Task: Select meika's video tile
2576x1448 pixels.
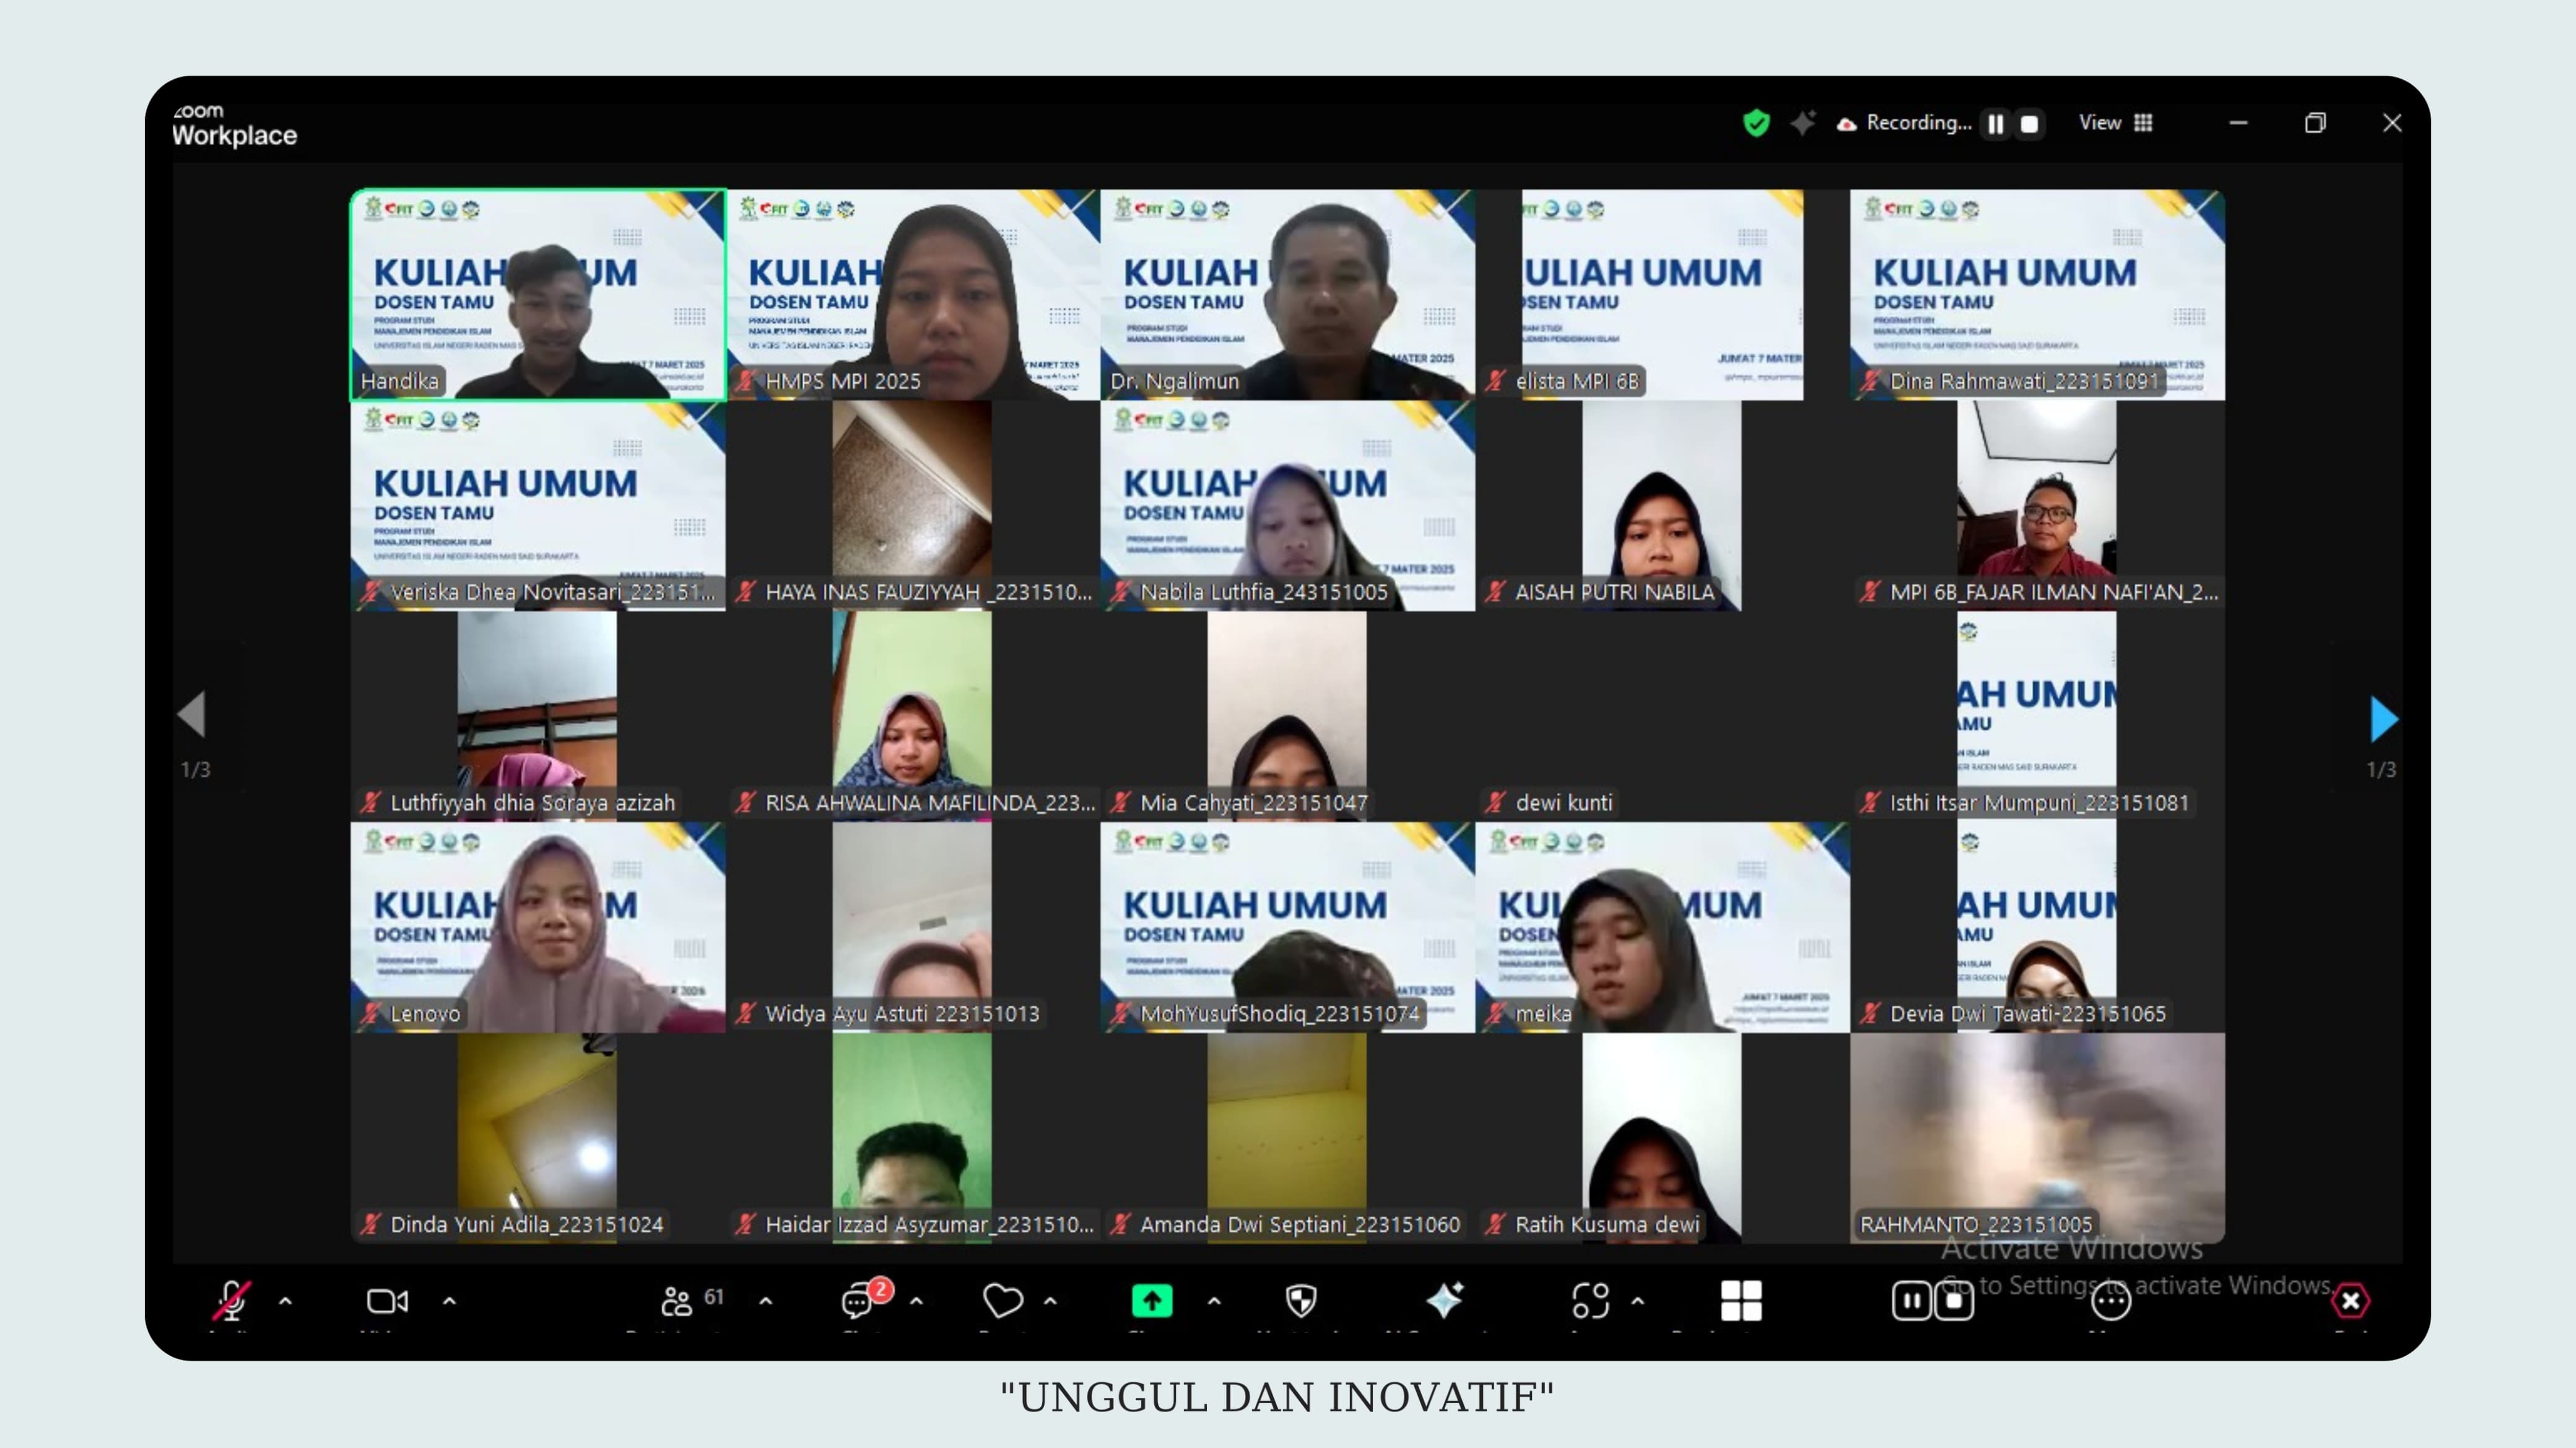Action: (1662, 928)
